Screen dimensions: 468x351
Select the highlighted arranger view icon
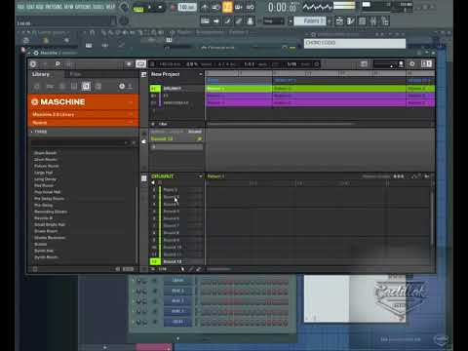click(x=140, y=63)
